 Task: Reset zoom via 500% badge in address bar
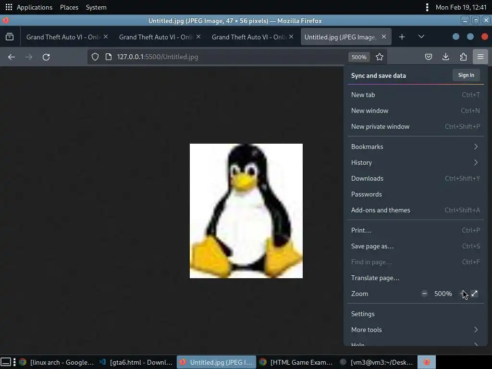(x=359, y=57)
